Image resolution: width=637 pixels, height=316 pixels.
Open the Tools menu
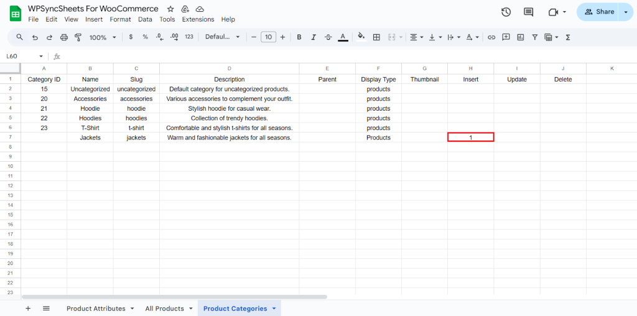[x=167, y=19]
